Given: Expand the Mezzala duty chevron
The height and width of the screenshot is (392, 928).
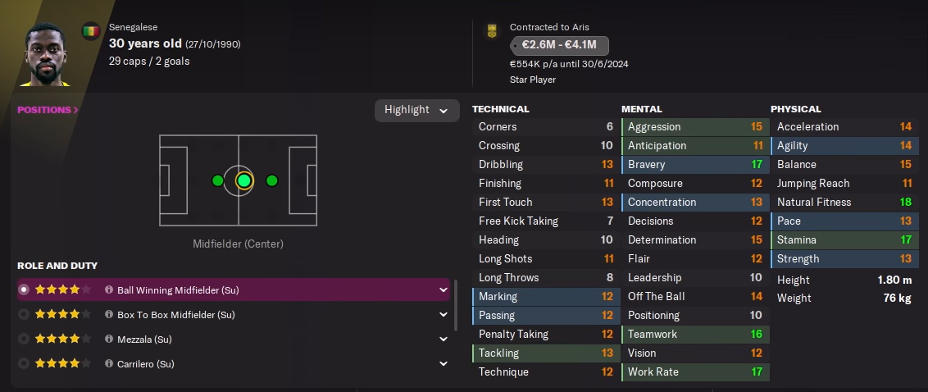Looking at the screenshot, I should tap(444, 340).
